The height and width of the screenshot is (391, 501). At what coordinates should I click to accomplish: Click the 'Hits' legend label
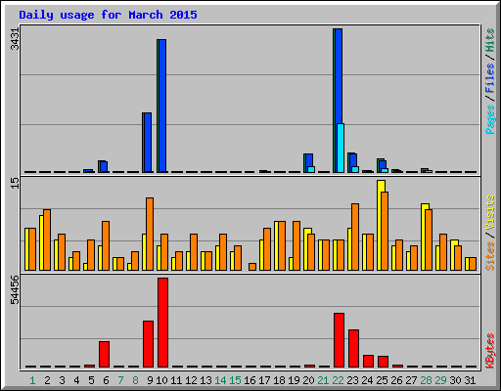(x=490, y=40)
